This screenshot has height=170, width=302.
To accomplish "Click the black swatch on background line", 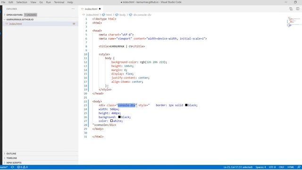I will click(119, 117).
